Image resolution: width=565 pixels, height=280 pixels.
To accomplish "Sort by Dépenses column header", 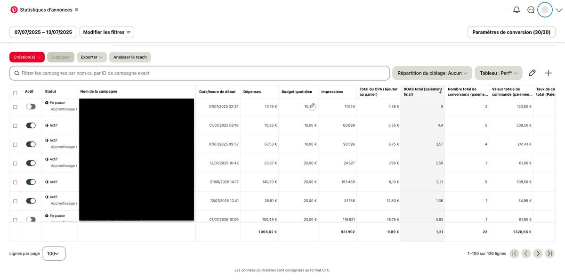I will pyautogui.click(x=252, y=91).
